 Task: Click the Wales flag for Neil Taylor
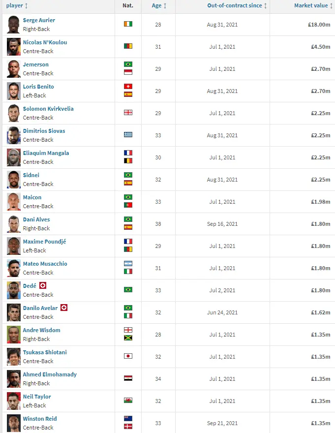pos(128,401)
